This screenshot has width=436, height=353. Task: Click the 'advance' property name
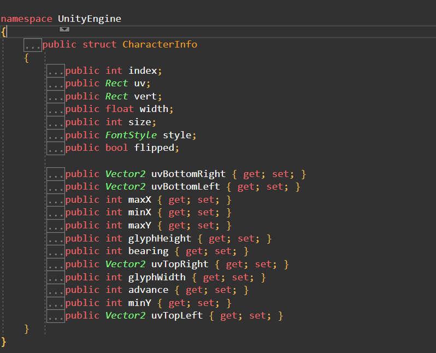(x=148, y=290)
